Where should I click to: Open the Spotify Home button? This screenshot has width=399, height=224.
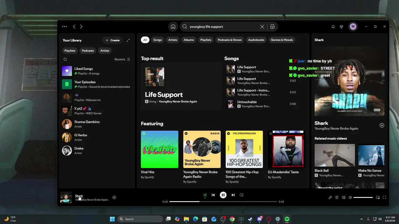tap(173, 27)
